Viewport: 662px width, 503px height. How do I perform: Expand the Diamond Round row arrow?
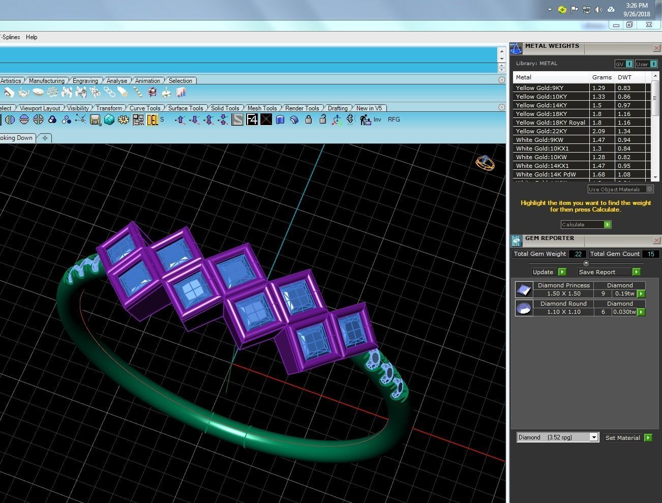point(641,312)
